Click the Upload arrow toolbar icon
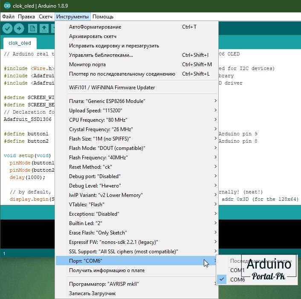 19,29
